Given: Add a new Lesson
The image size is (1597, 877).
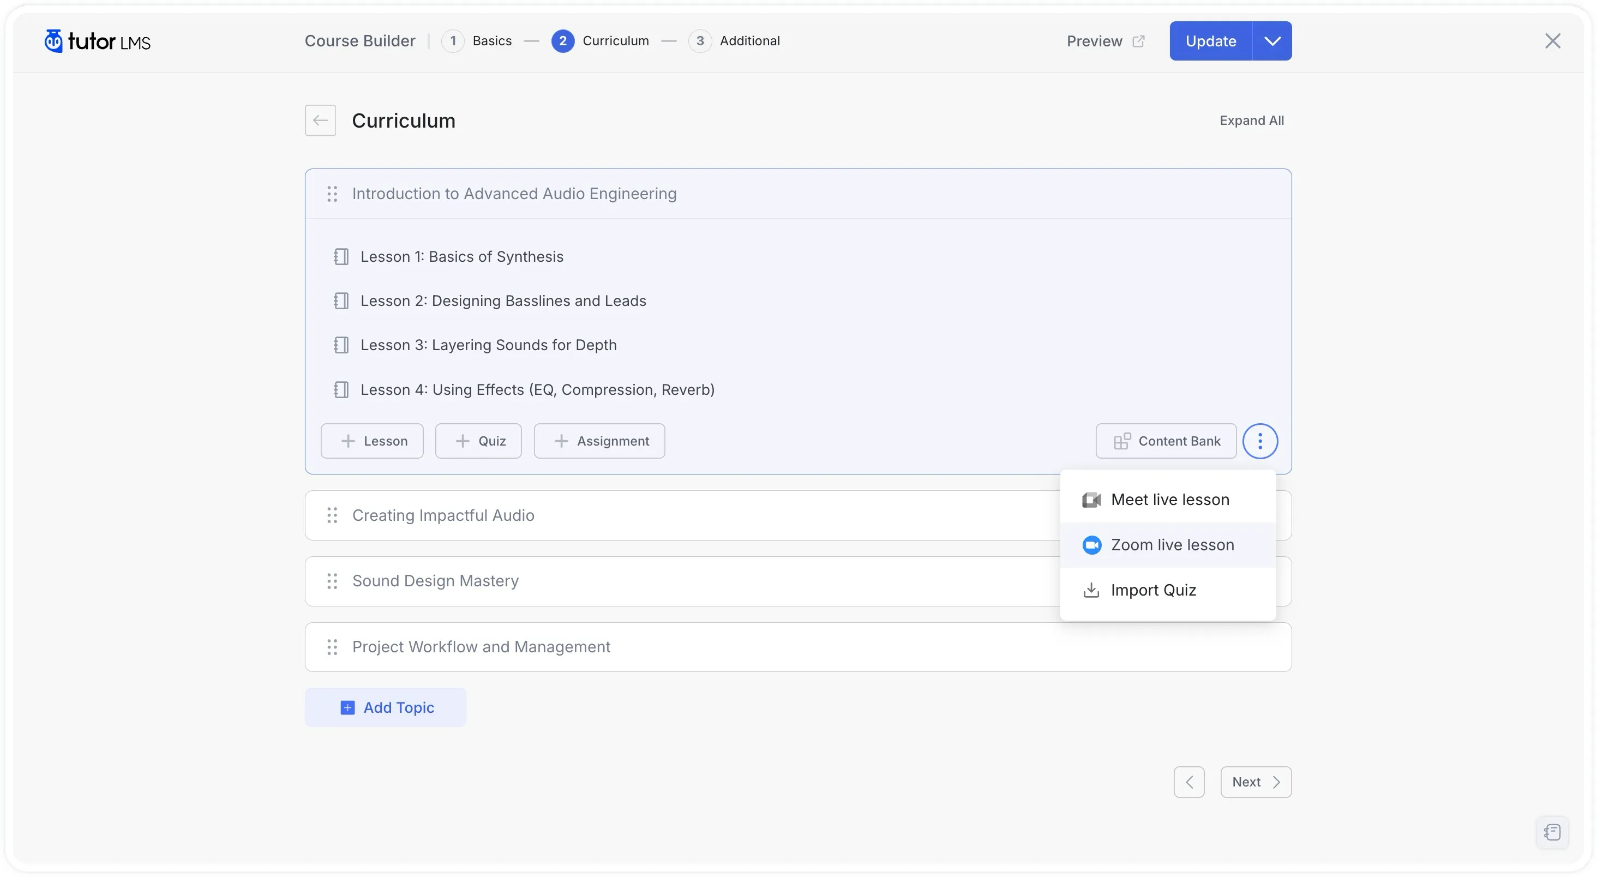Looking at the screenshot, I should tap(372, 441).
